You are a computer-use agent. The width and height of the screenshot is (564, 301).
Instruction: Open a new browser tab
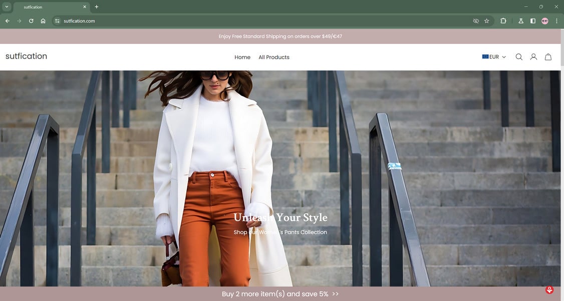tap(96, 7)
